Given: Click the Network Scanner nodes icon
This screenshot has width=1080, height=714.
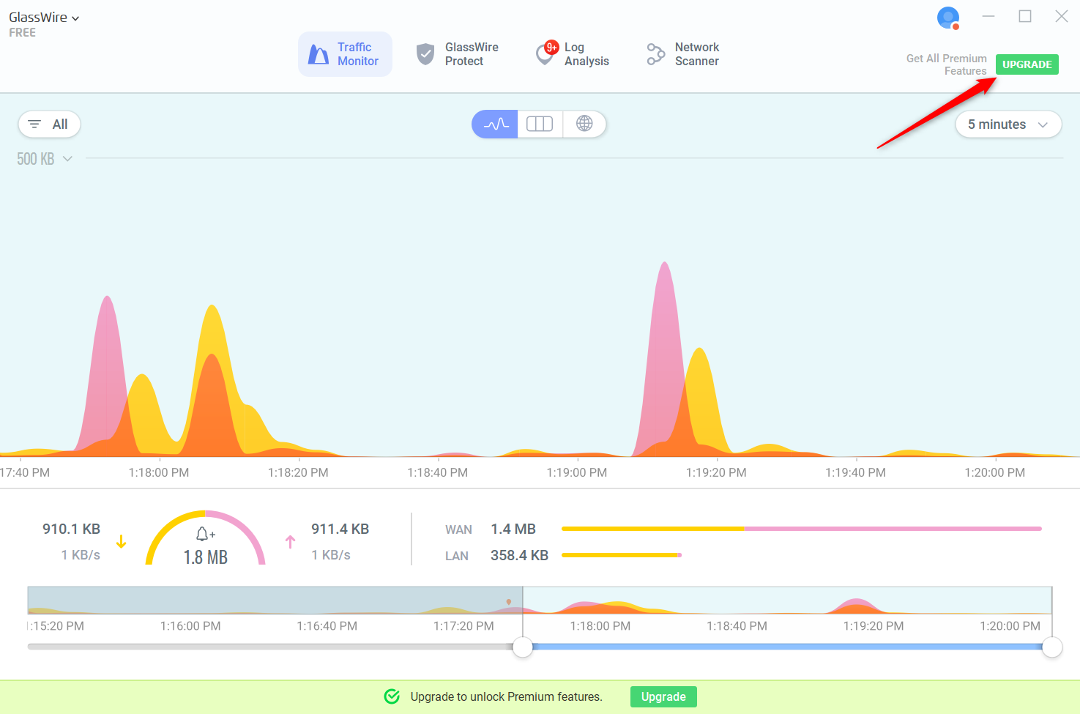Looking at the screenshot, I should tap(655, 54).
